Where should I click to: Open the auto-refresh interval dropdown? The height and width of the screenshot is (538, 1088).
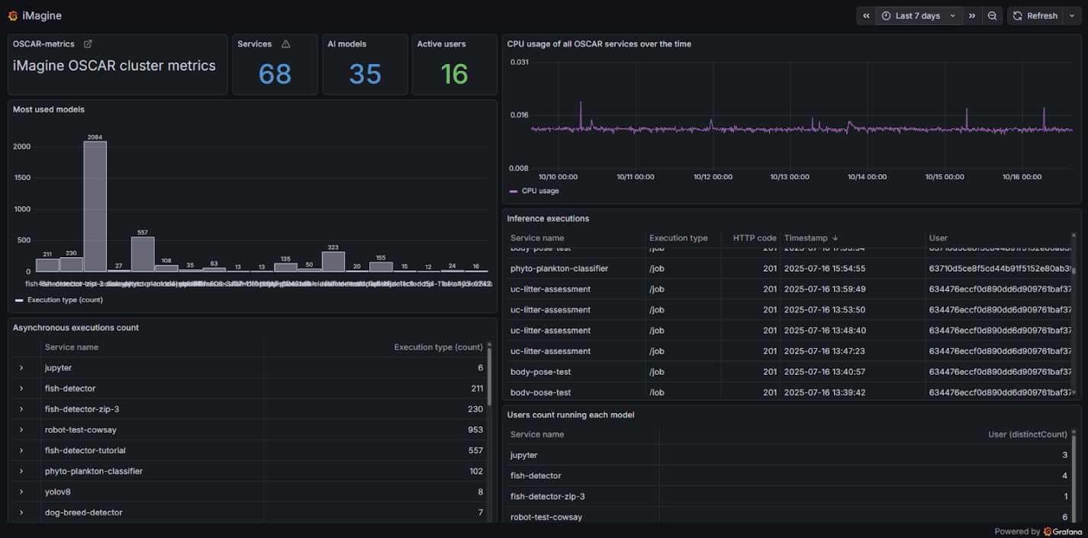[x=1072, y=15]
